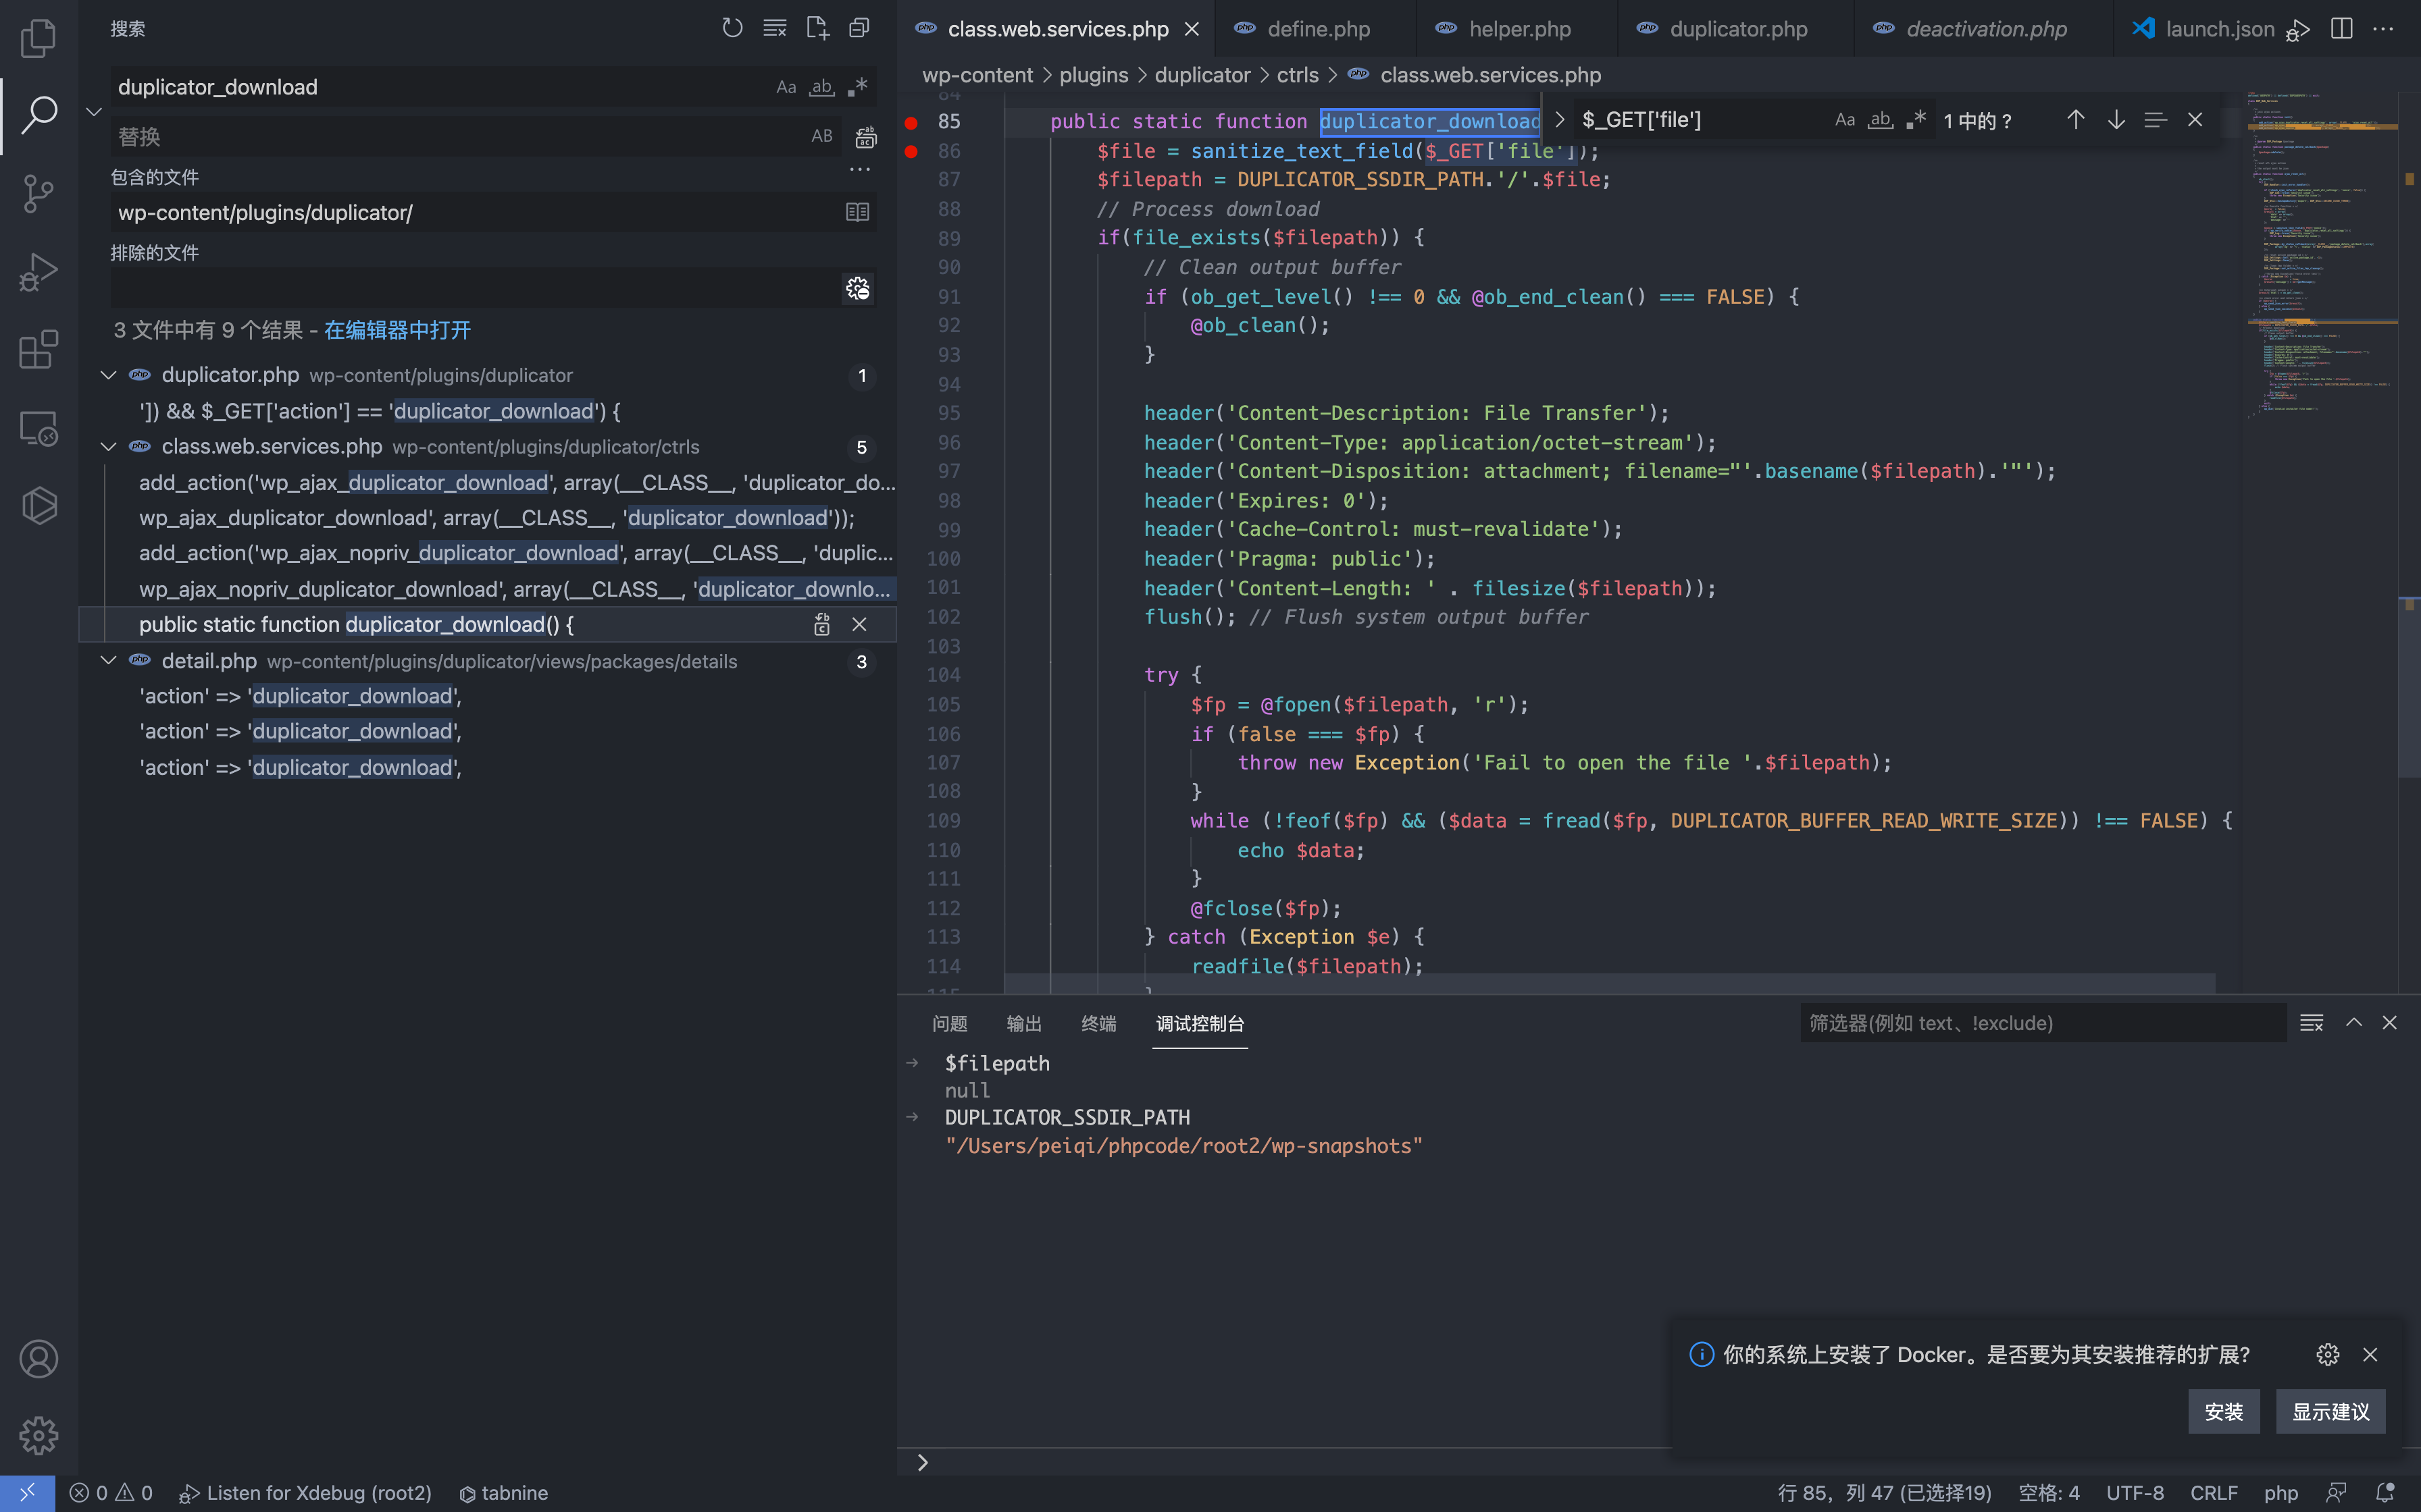2421x1512 pixels.
Task: Switch to the helper.php editor tab
Action: pyautogui.click(x=1519, y=29)
